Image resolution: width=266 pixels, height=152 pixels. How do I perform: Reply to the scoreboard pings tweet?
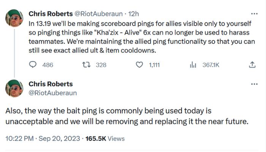click(33, 65)
